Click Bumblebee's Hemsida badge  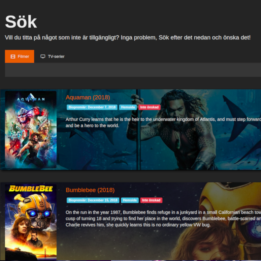[130, 200]
